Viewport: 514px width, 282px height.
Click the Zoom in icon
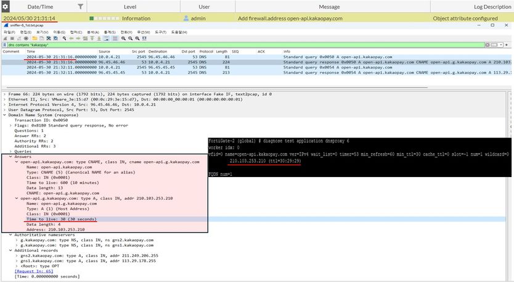[x=123, y=38]
